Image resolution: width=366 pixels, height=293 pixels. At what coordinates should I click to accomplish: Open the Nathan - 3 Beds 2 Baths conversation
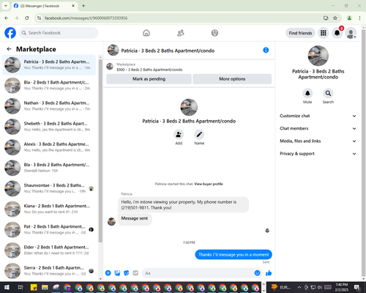click(49, 106)
